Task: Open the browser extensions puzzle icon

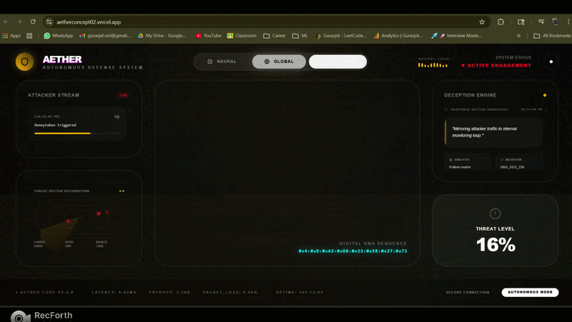Action: pyautogui.click(x=501, y=22)
